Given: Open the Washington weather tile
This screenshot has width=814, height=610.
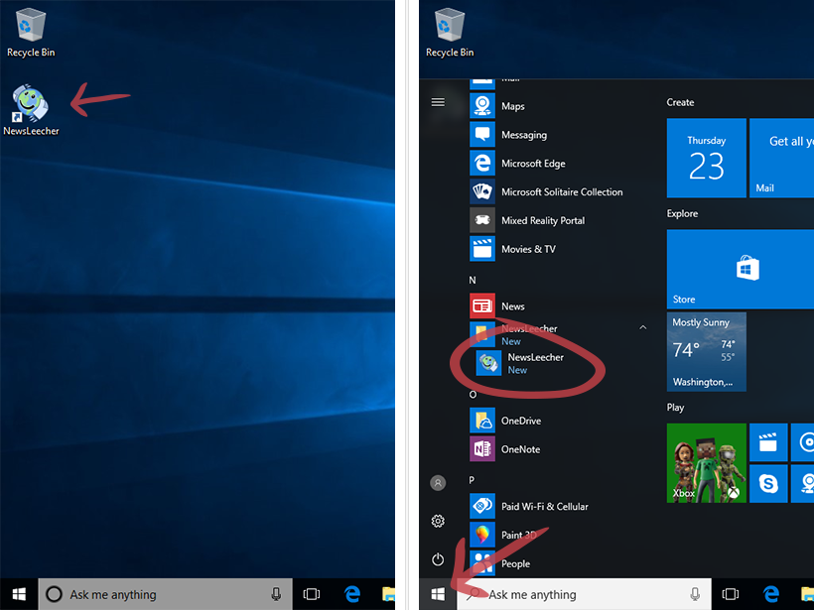Looking at the screenshot, I should [706, 352].
